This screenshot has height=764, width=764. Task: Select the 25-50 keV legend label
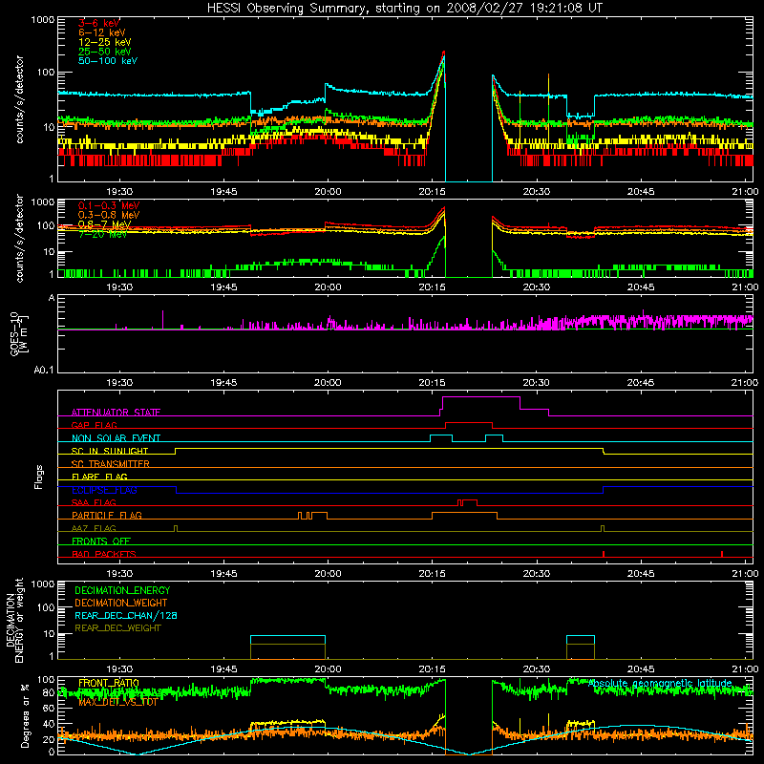click(104, 52)
